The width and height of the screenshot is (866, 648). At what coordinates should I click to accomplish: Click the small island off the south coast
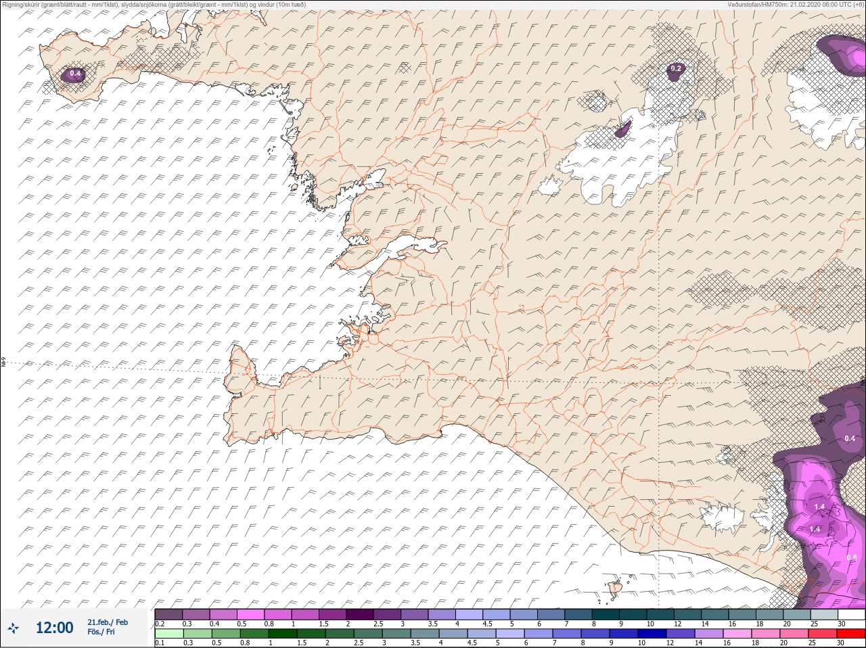point(616,588)
